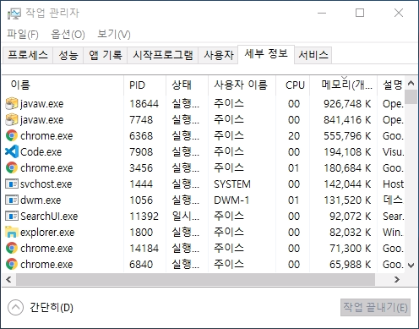Image resolution: width=419 pixels, height=329 pixels.
Task: Click the Visu. description of Code.exe
Action: (393, 152)
